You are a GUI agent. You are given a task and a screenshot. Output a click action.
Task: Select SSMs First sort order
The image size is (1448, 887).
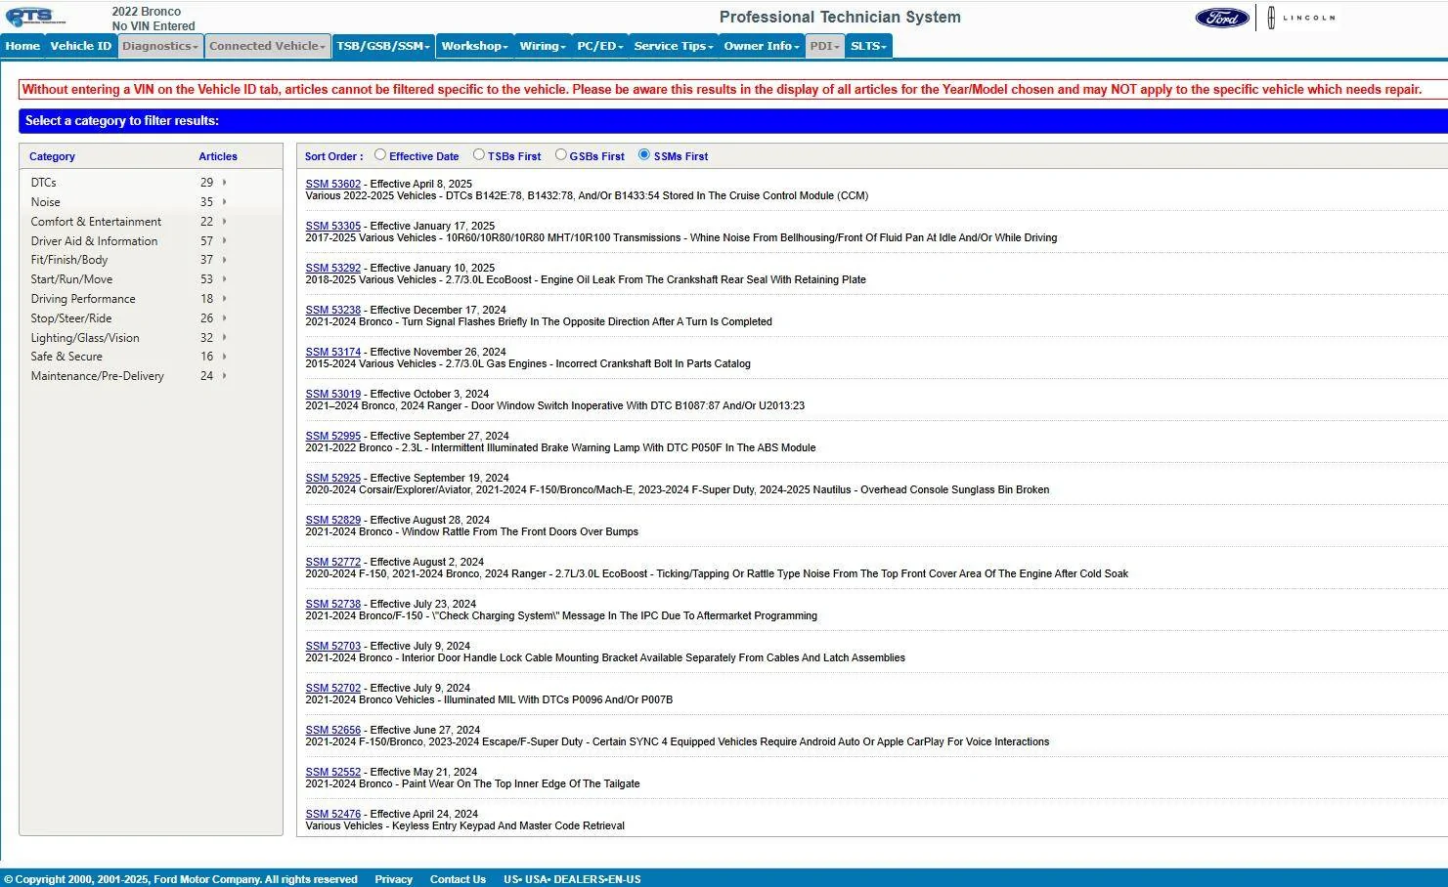(x=644, y=154)
